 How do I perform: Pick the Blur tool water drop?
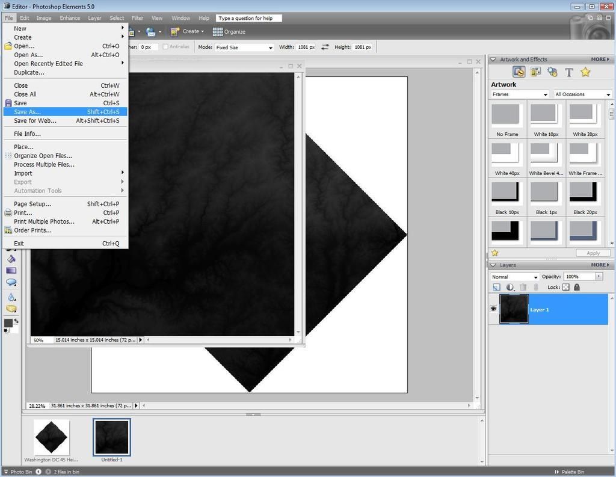tap(11, 297)
